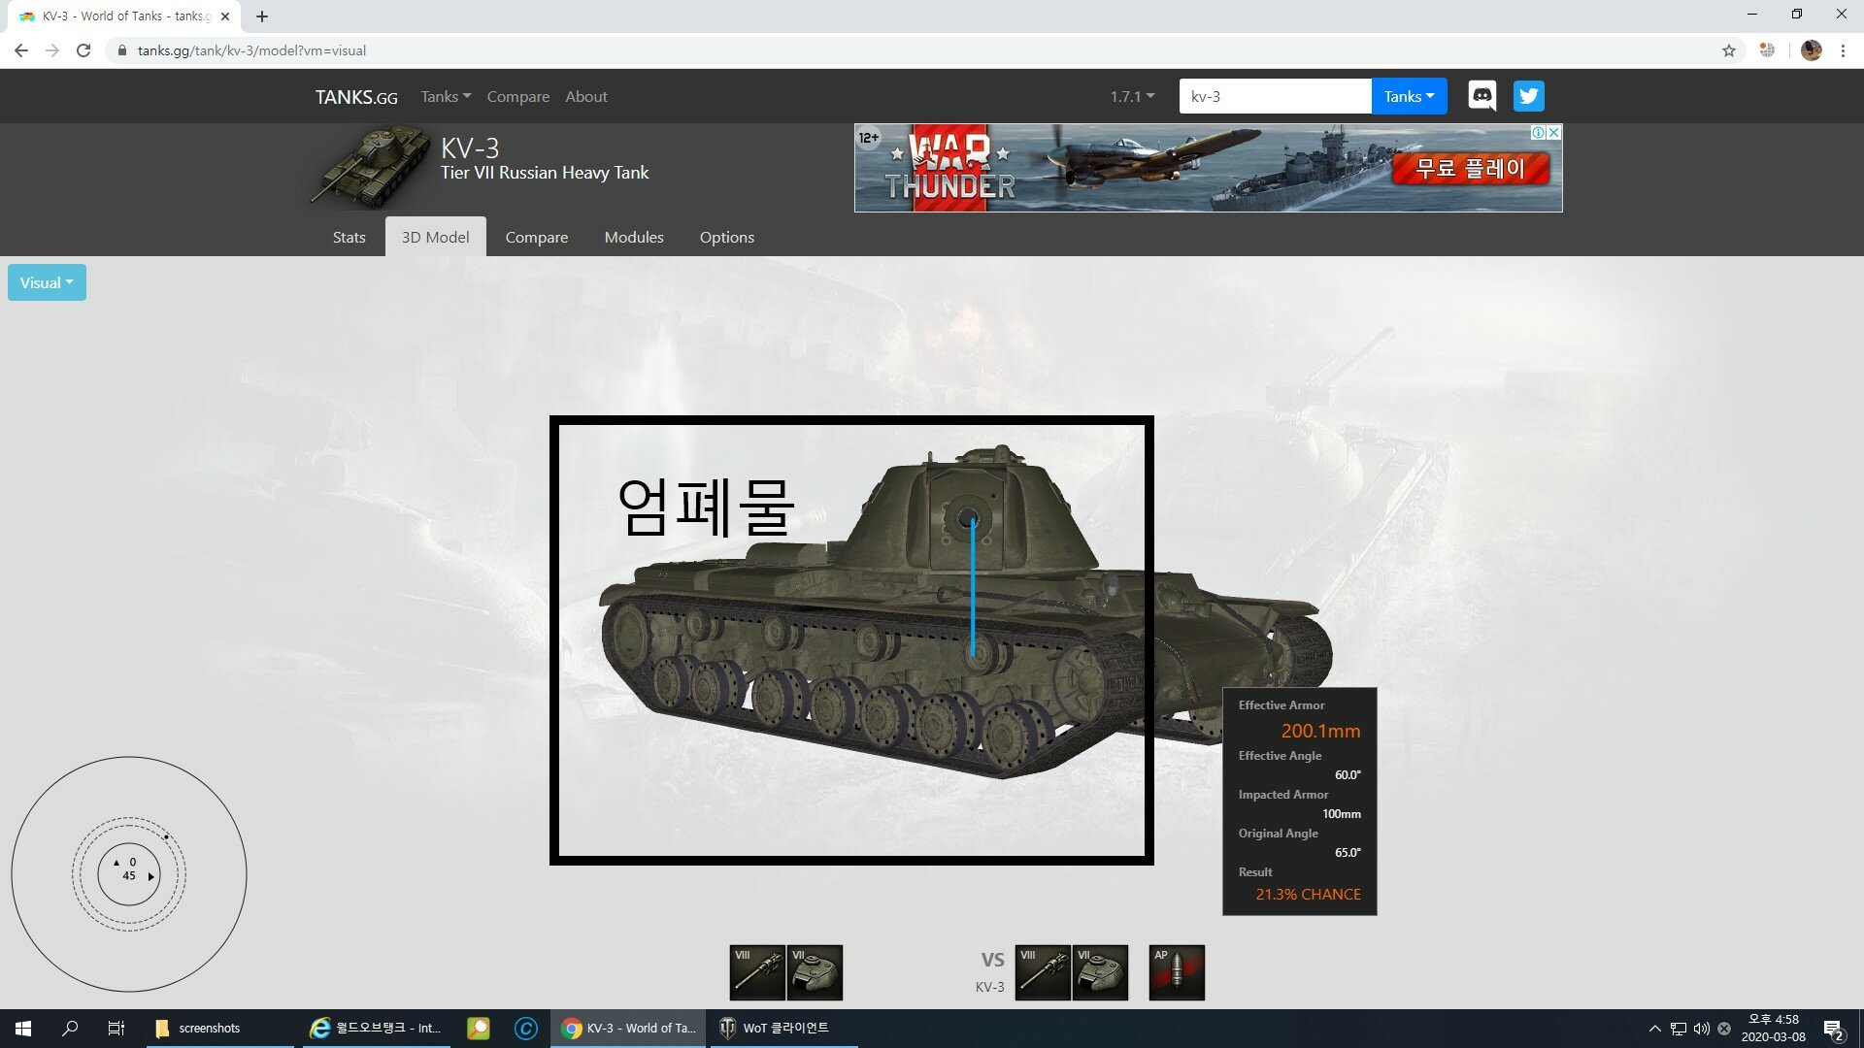1864x1048 pixels.
Task: Open the Discord link icon
Action: tap(1481, 96)
